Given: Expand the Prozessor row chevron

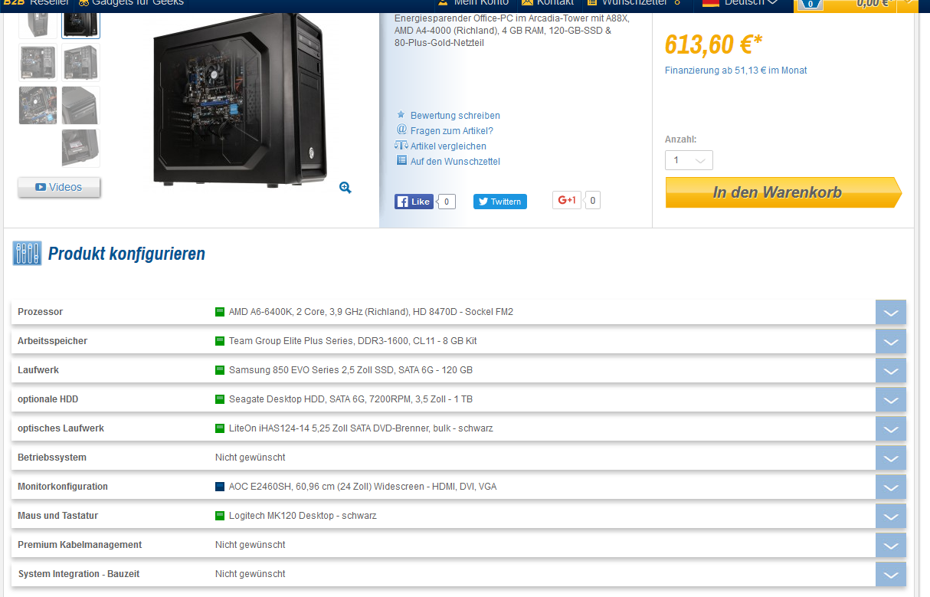Looking at the screenshot, I should pos(890,313).
